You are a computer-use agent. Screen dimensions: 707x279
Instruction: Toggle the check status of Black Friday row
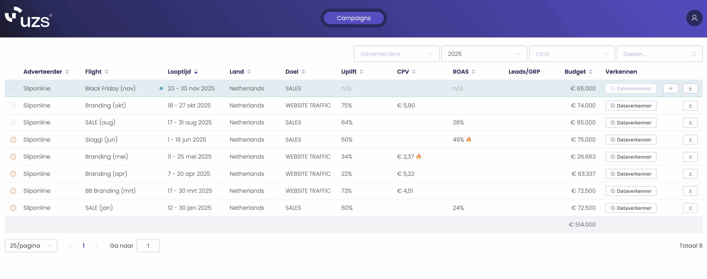(13, 88)
